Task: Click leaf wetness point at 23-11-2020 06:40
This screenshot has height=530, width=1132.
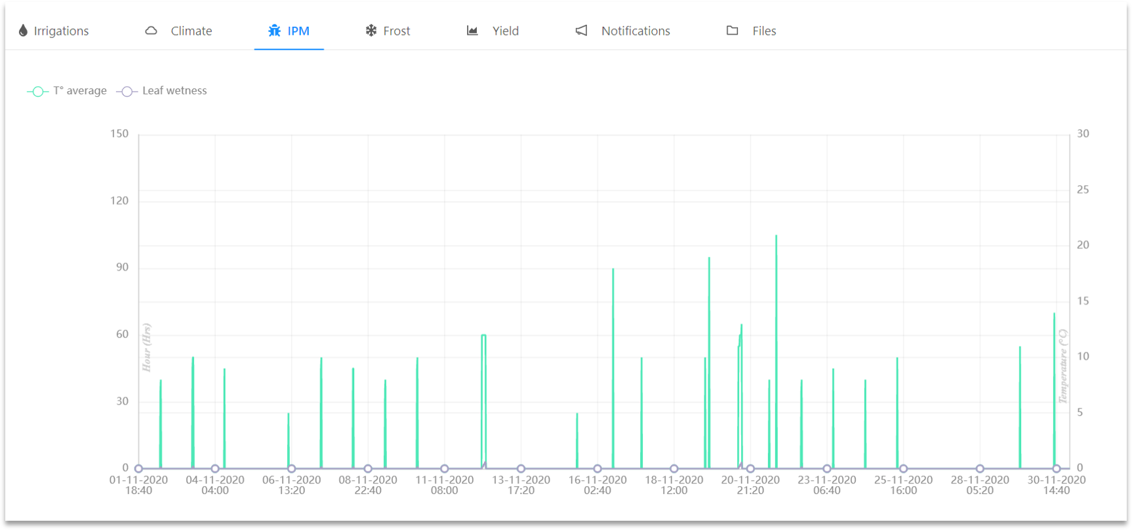Action: (827, 468)
